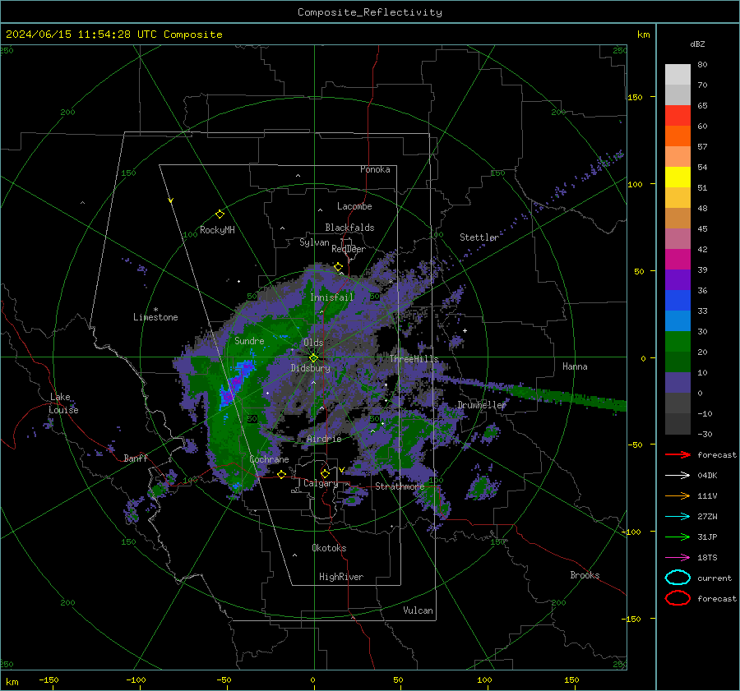Click the yellow diamond marker near RedDeer

click(339, 267)
